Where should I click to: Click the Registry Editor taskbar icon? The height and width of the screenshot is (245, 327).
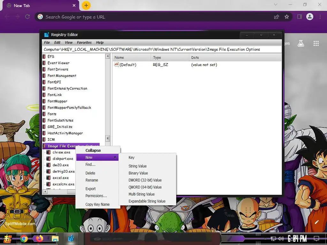tap(71, 239)
